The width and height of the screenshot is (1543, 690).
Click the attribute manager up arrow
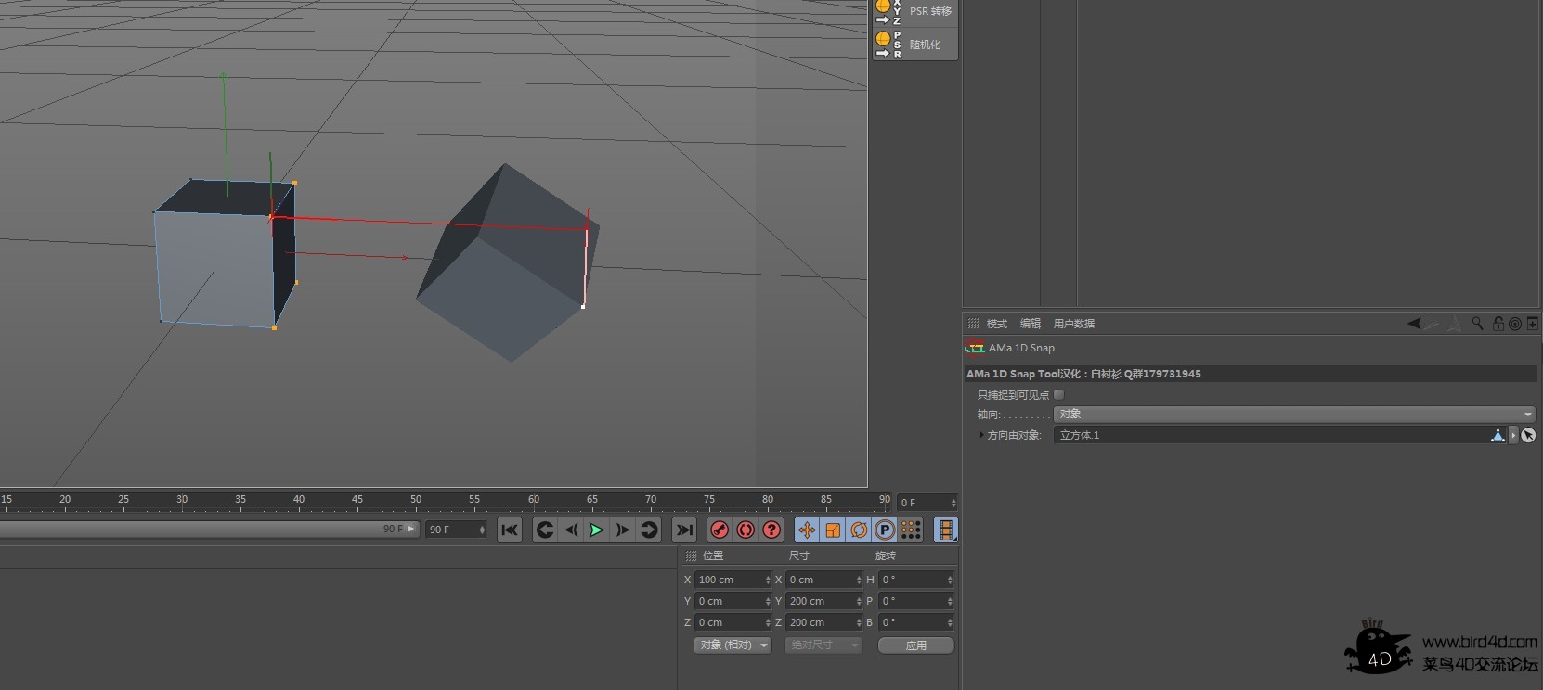point(1453,324)
